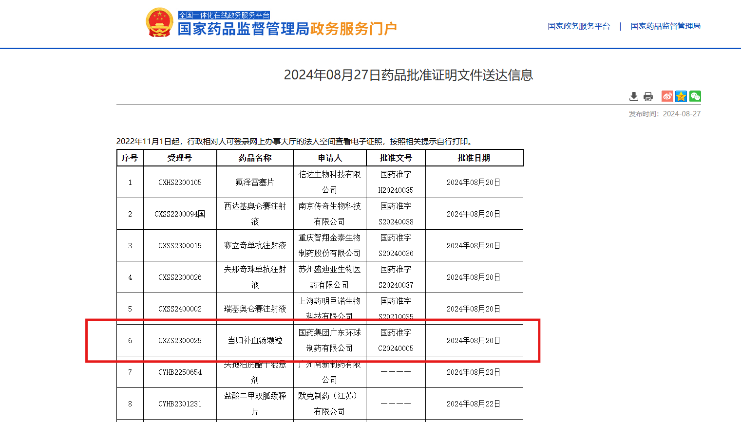This screenshot has height=422, width=741.
Task: Click the national emblem logo
Action: point(159,22)
